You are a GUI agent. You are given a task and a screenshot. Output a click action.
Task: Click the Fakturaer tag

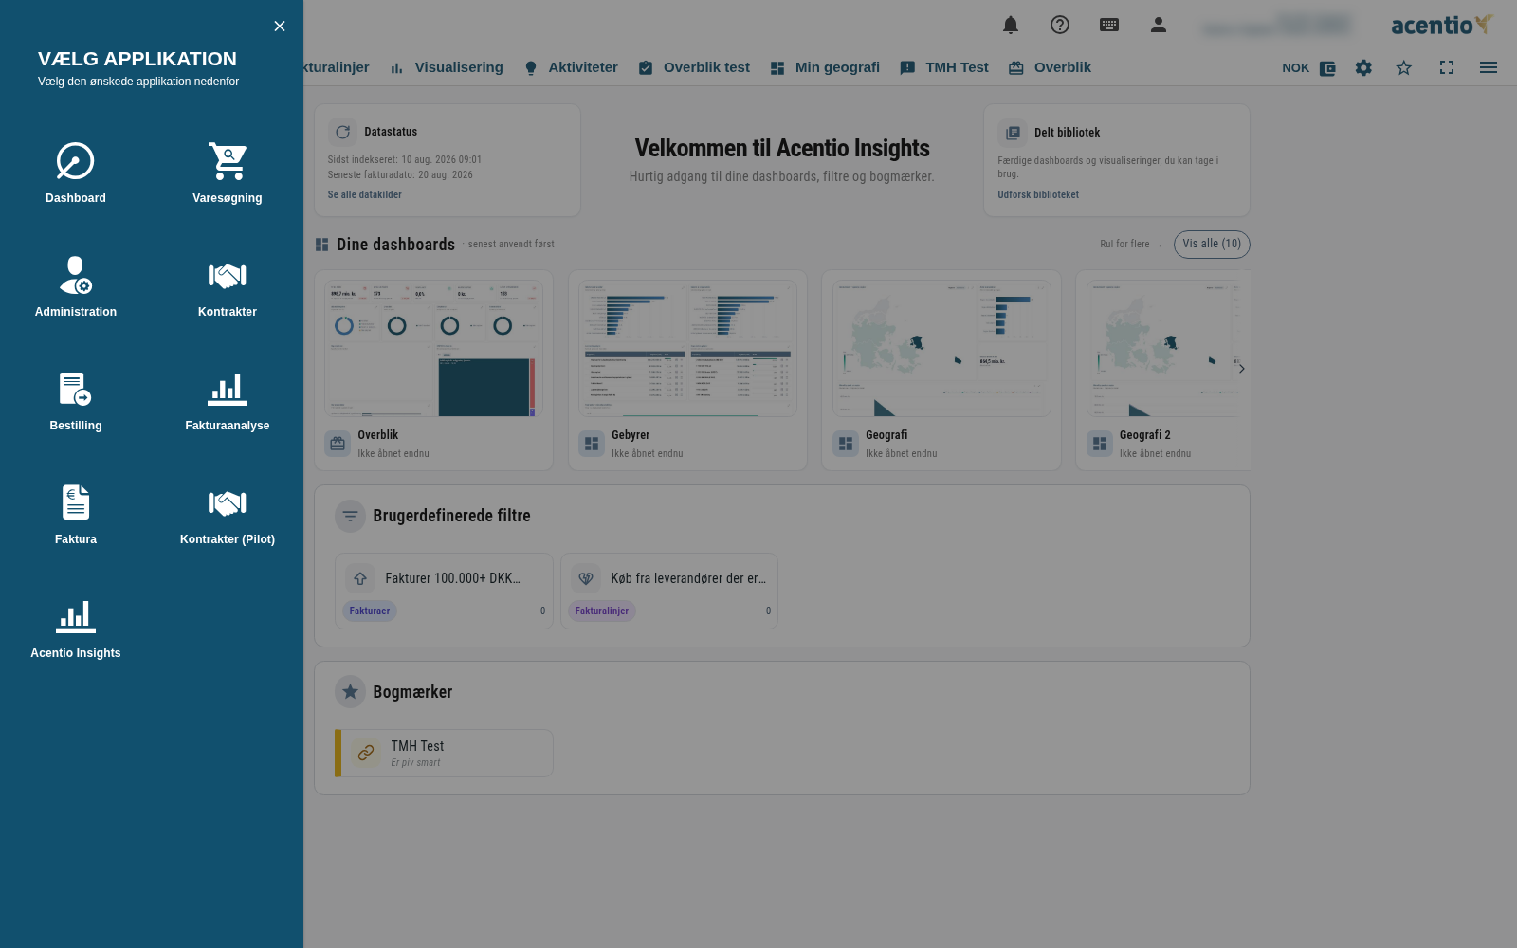click(x=370, y=611)
